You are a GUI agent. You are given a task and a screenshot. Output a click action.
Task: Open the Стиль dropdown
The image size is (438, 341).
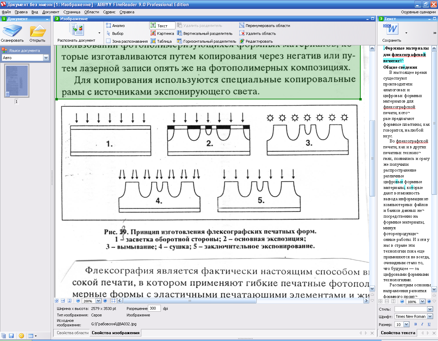[x=430, y=309]
